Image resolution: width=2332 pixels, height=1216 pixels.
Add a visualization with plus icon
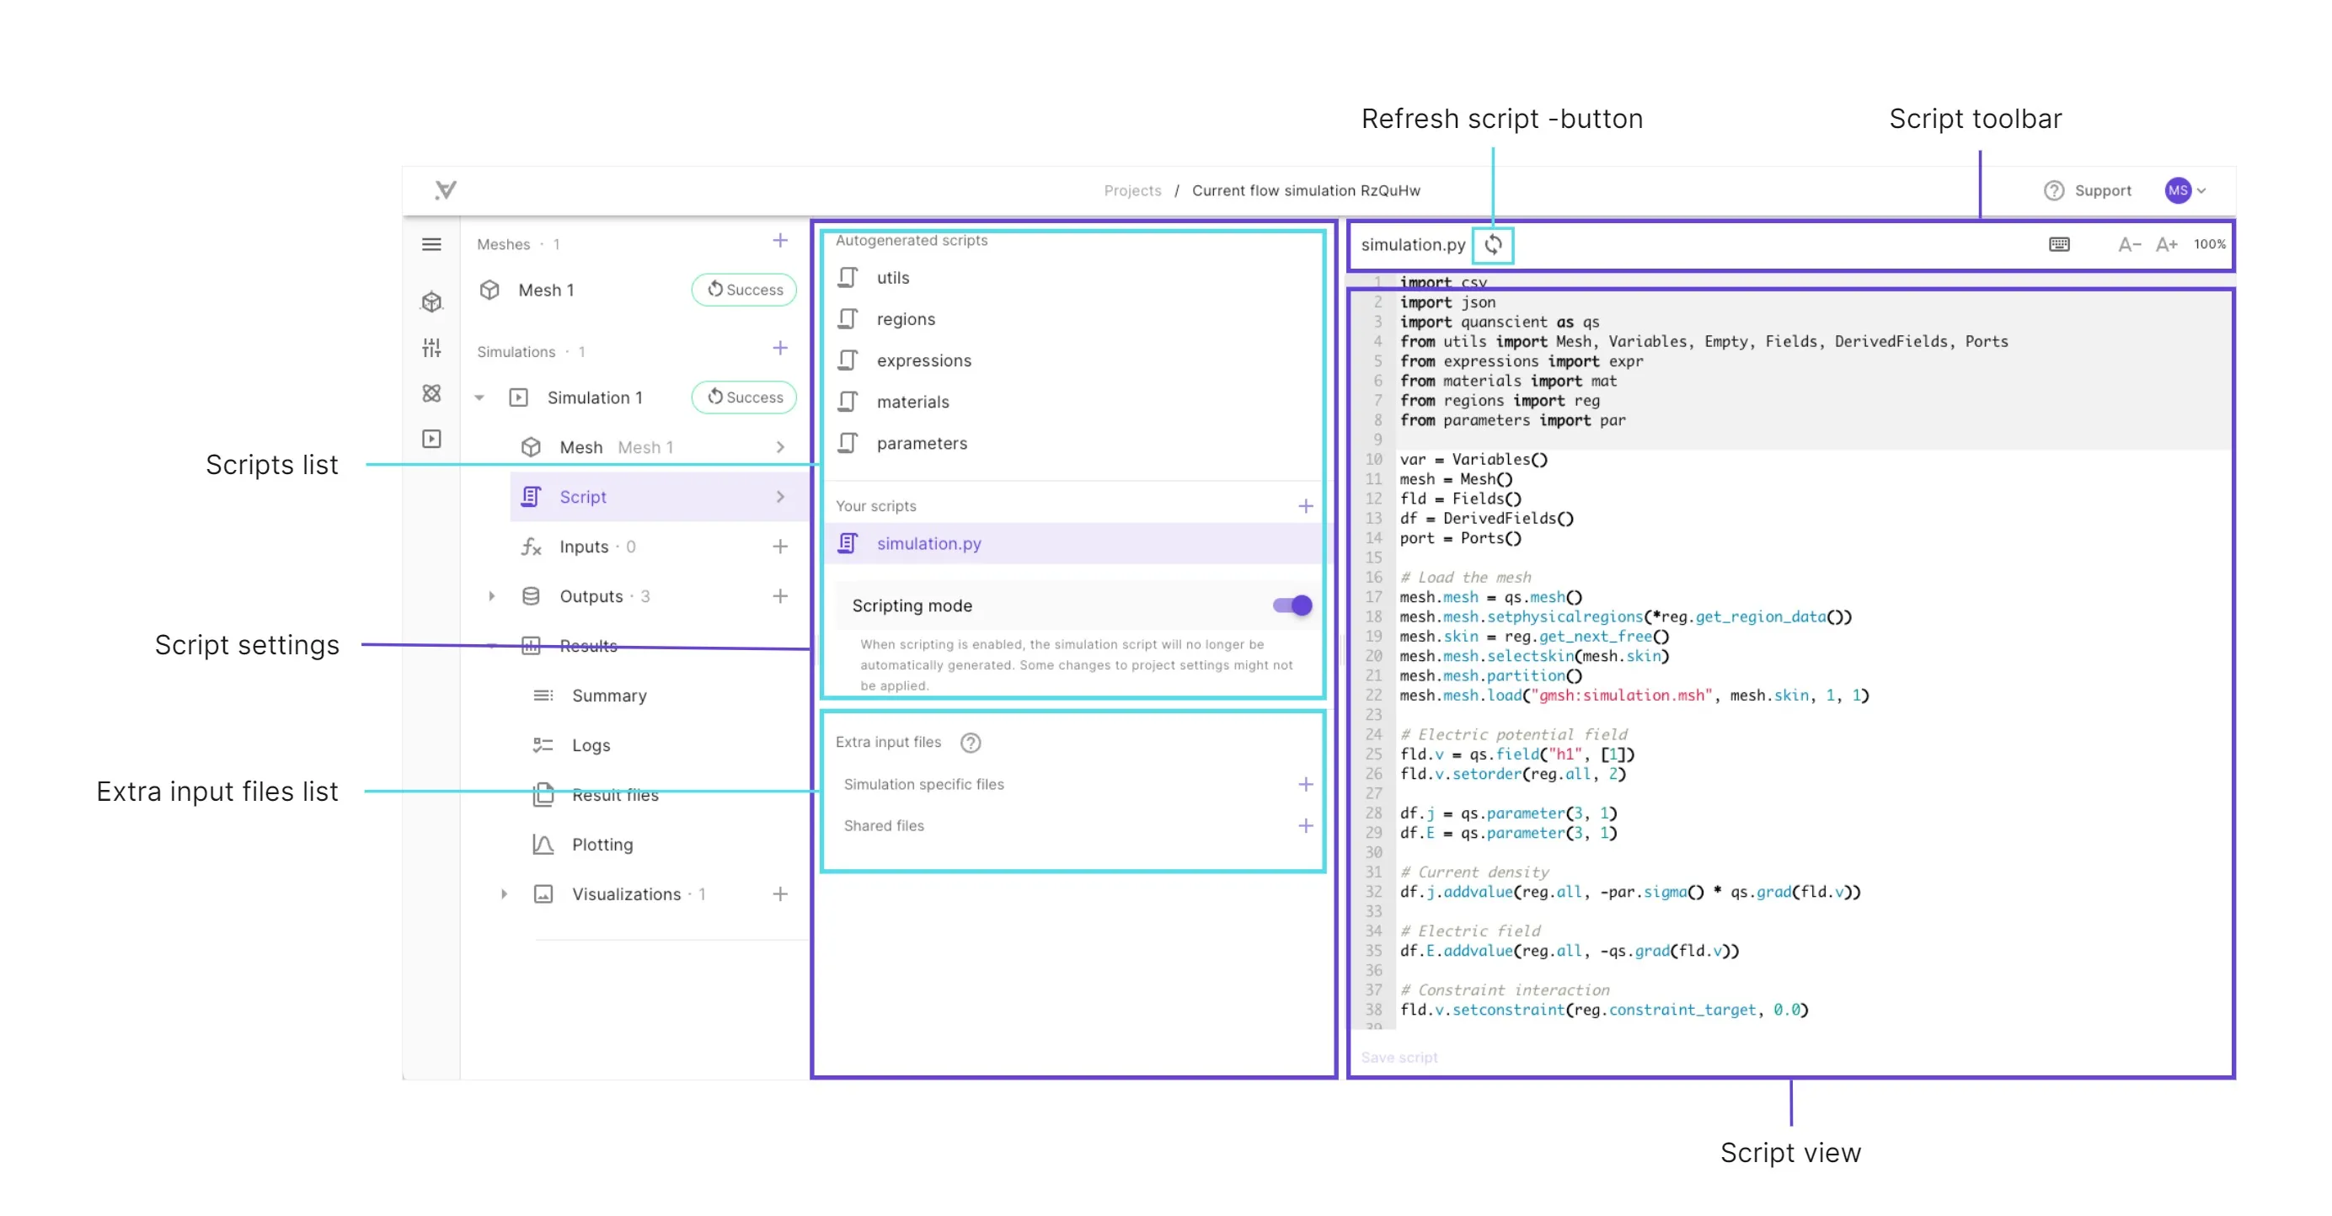tap(779, 894)
